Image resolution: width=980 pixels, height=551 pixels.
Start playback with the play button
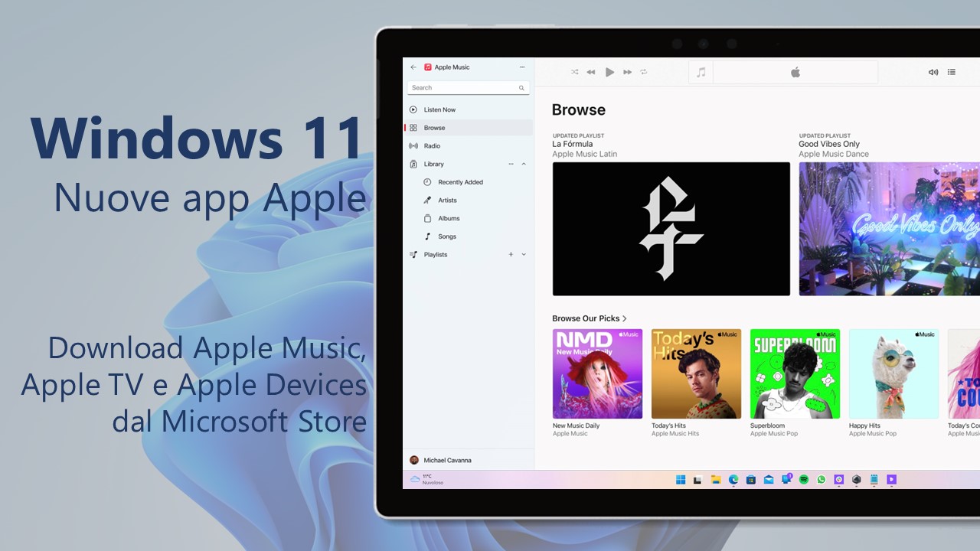point(609,72)
